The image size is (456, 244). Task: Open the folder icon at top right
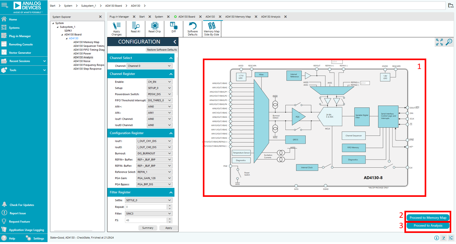451,5
